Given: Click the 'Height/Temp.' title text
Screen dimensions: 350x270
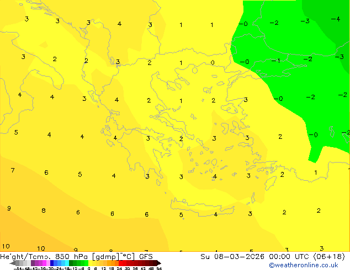Looking at the screenshot, I should coord(25,257).
